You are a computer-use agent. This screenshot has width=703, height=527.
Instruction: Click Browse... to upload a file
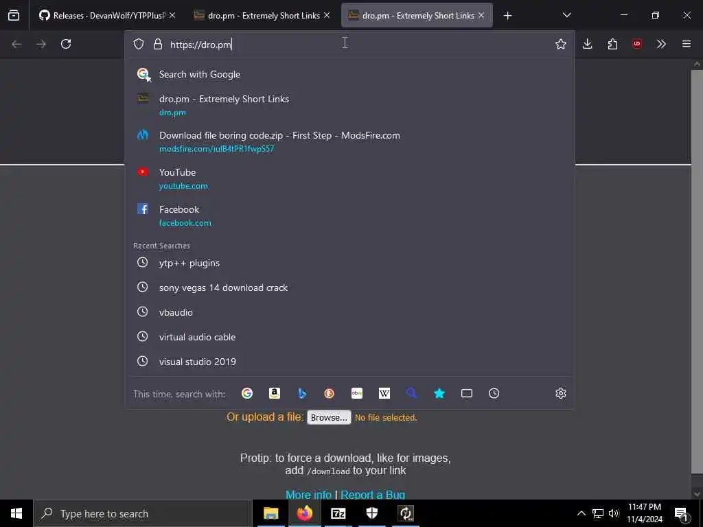tap(329, 417)
